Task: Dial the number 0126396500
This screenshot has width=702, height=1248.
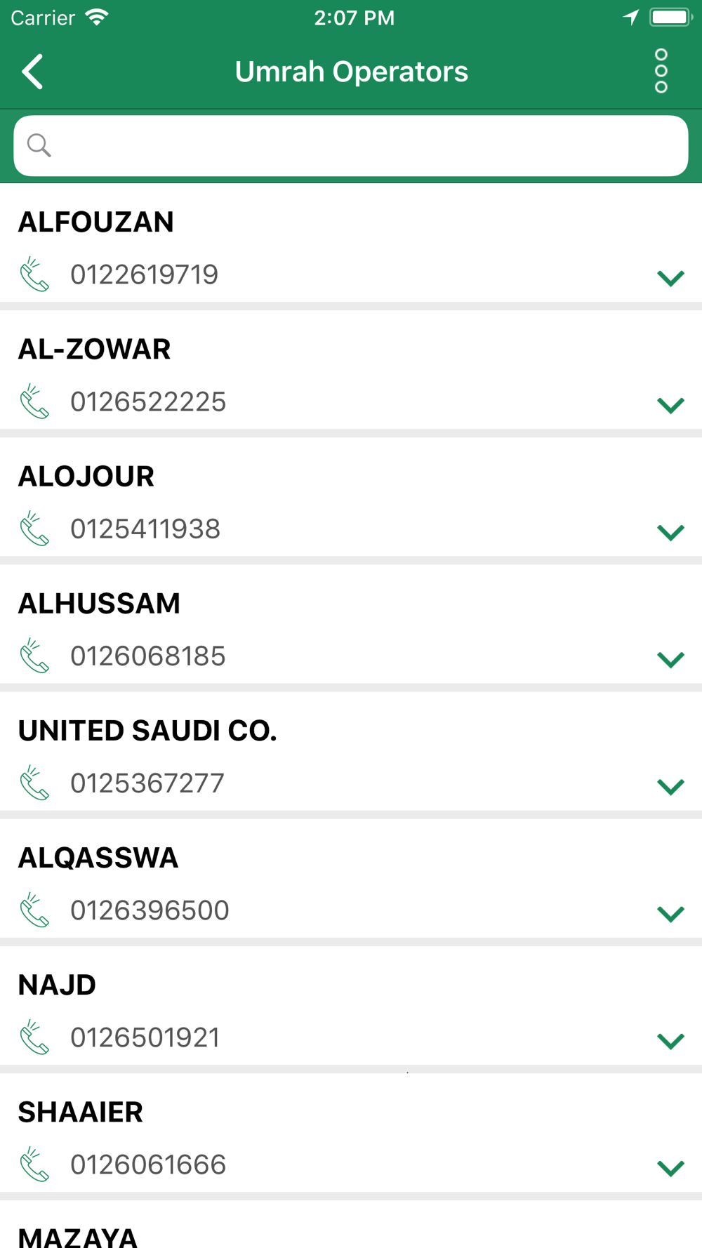Action: [x=150, y=910]
